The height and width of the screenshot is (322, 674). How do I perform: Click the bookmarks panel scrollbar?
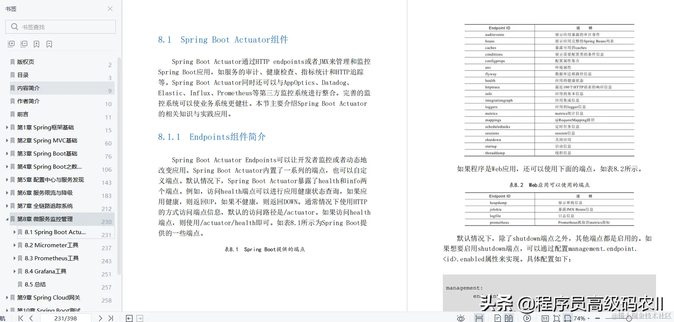click(119, 166)
